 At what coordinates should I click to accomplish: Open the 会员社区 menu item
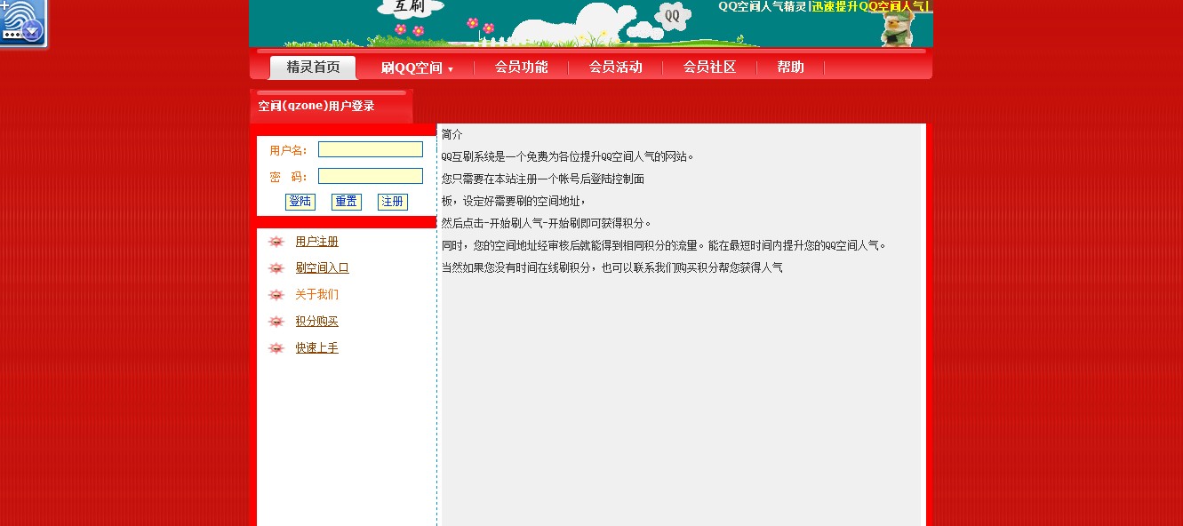tap(710, 68)
